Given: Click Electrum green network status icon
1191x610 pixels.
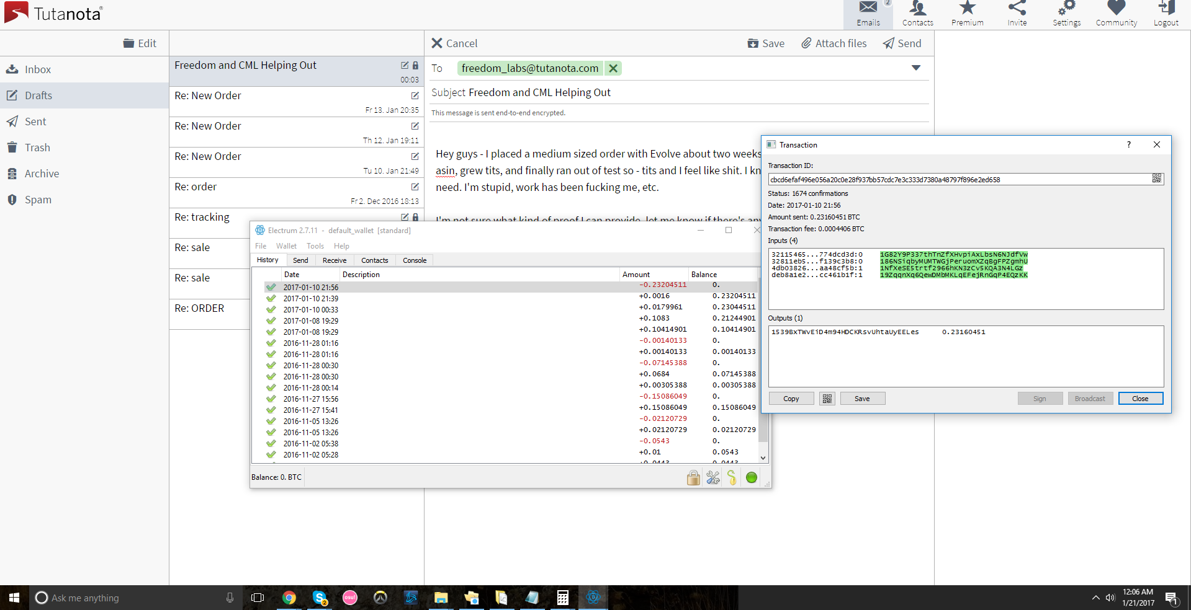Looking at the screenshot, I should click(x=752, y=477).
